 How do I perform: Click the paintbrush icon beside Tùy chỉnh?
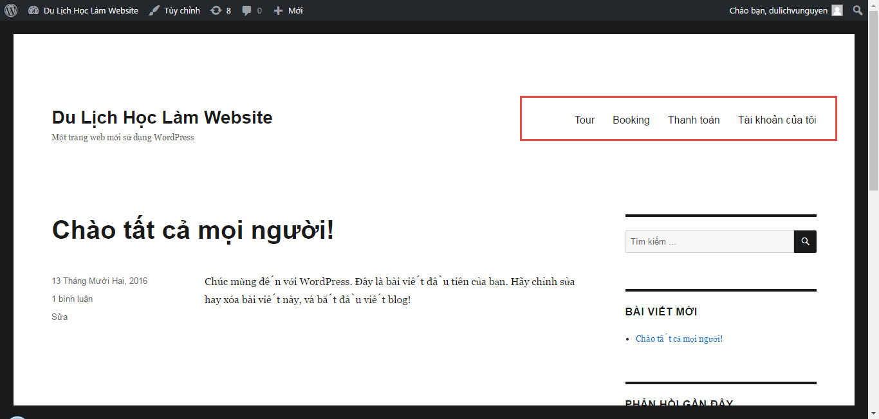pyautogui.click(x=153, y=10)
